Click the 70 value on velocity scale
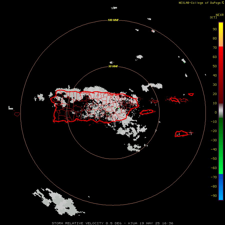225x225 pixels. click(215, 48)
